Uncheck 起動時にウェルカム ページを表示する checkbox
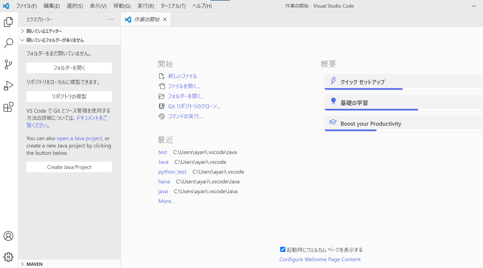 (x=283, y=249)
